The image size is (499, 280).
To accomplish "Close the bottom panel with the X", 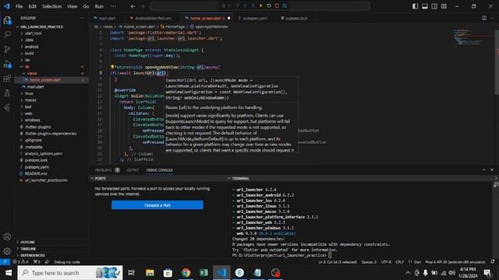I will click(x=492, y=170).
